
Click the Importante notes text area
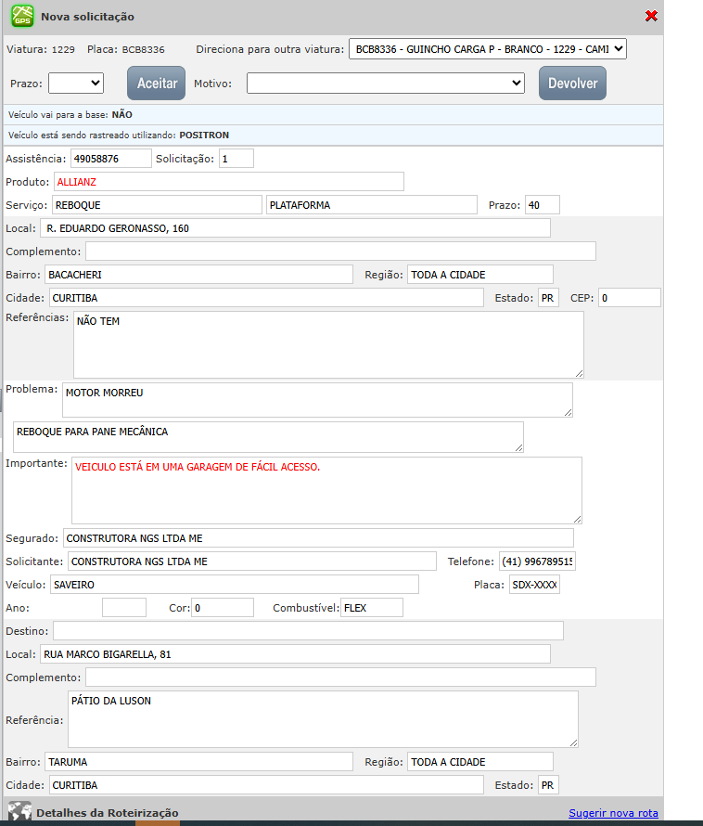(326, 490)
